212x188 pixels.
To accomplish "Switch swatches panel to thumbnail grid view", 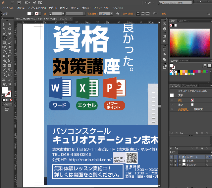I will click(209, 66).
